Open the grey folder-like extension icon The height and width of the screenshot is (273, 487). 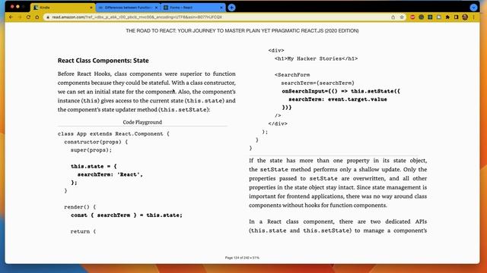pyautogui.click(x=438, y=17)
